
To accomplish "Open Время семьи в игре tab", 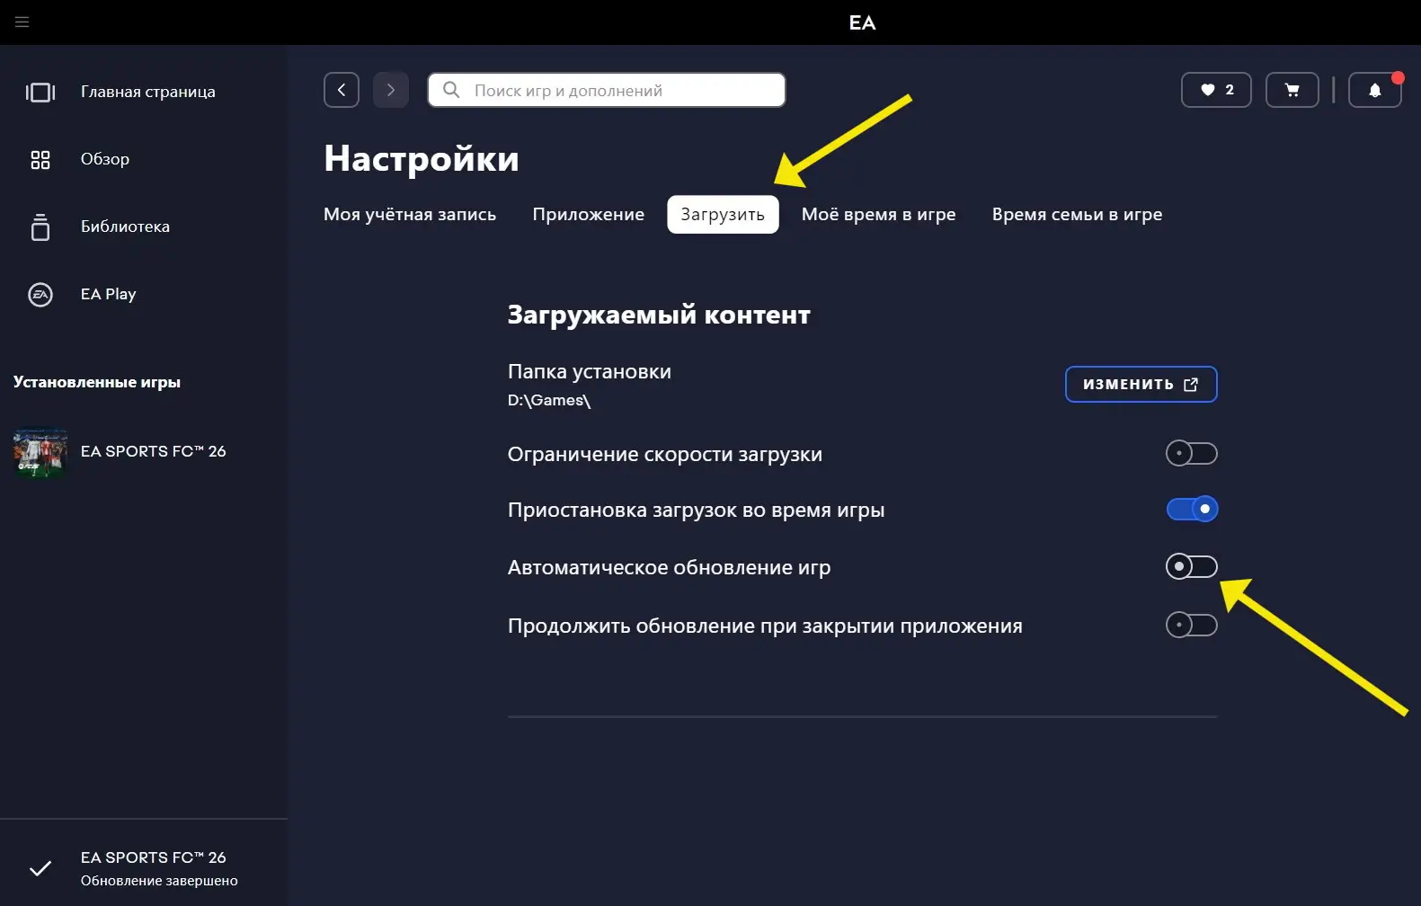I will coord(1077,214).
